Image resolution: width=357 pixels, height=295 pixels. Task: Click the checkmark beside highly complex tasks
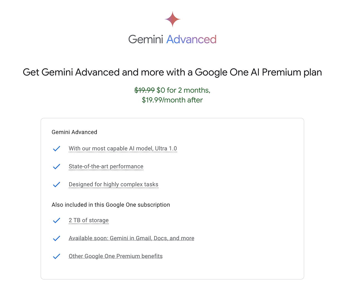tap(57, 184)
